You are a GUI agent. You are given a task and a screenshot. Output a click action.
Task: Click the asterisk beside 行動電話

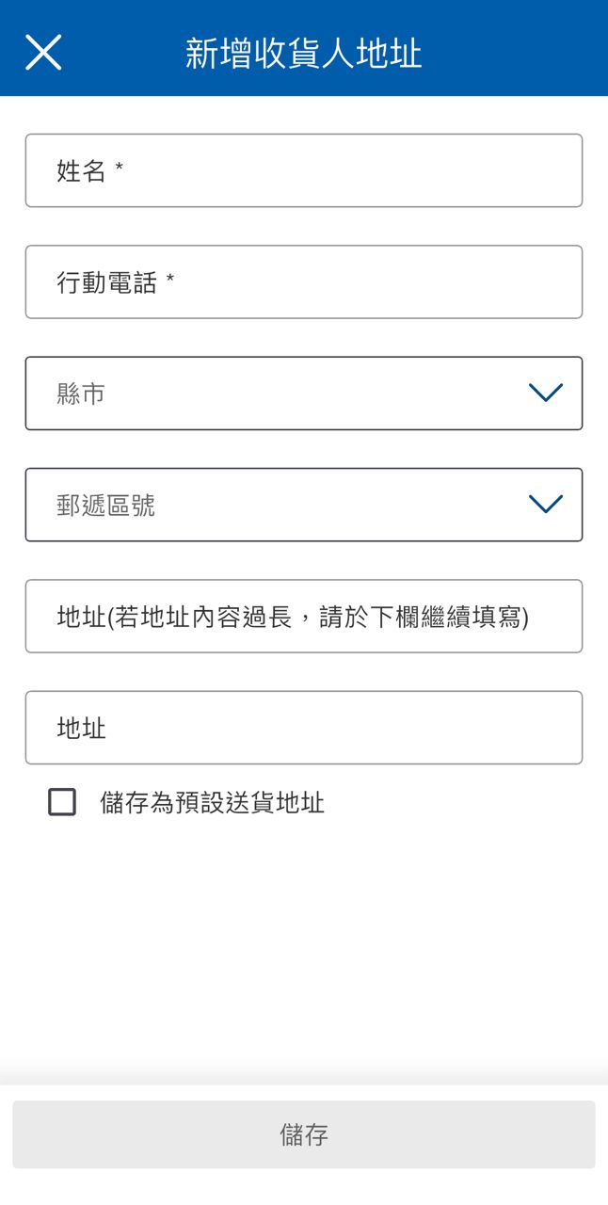point(170,280)
